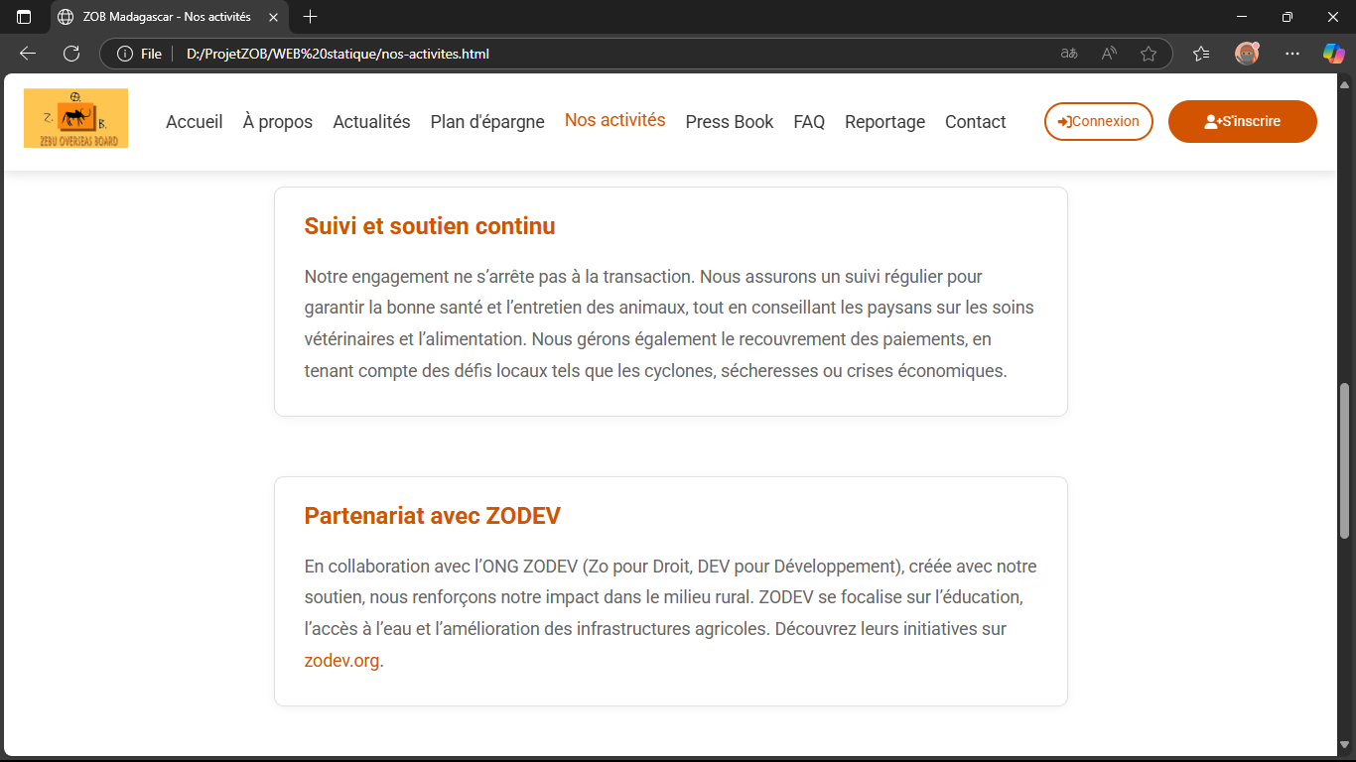Select Nos activités in navigation
The height and width of the screenshot is (762, 1356).
coord(615,120)
